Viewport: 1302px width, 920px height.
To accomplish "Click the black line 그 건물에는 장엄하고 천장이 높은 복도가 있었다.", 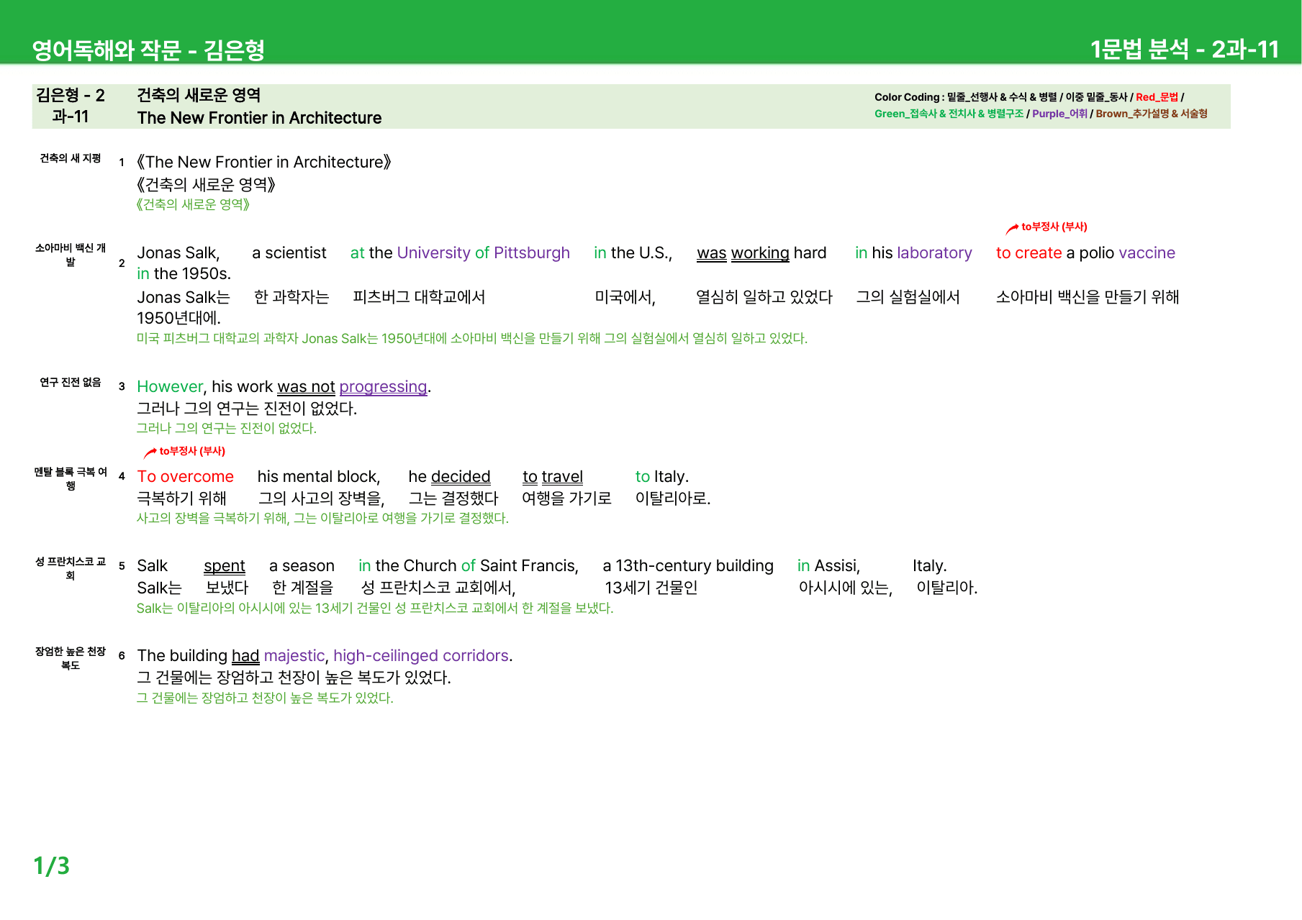I will pyautogui.click(x=294, y=678).
